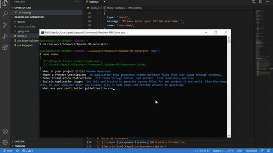Minimize the MINGW64 terminal window
273x153 pixels.
[206, 32]
